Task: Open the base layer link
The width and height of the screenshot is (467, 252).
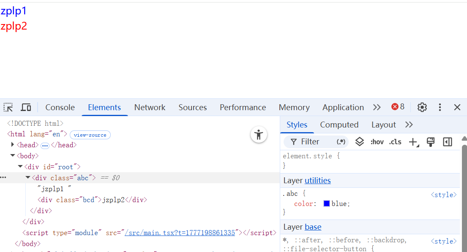Action: (x=313, y=227)
